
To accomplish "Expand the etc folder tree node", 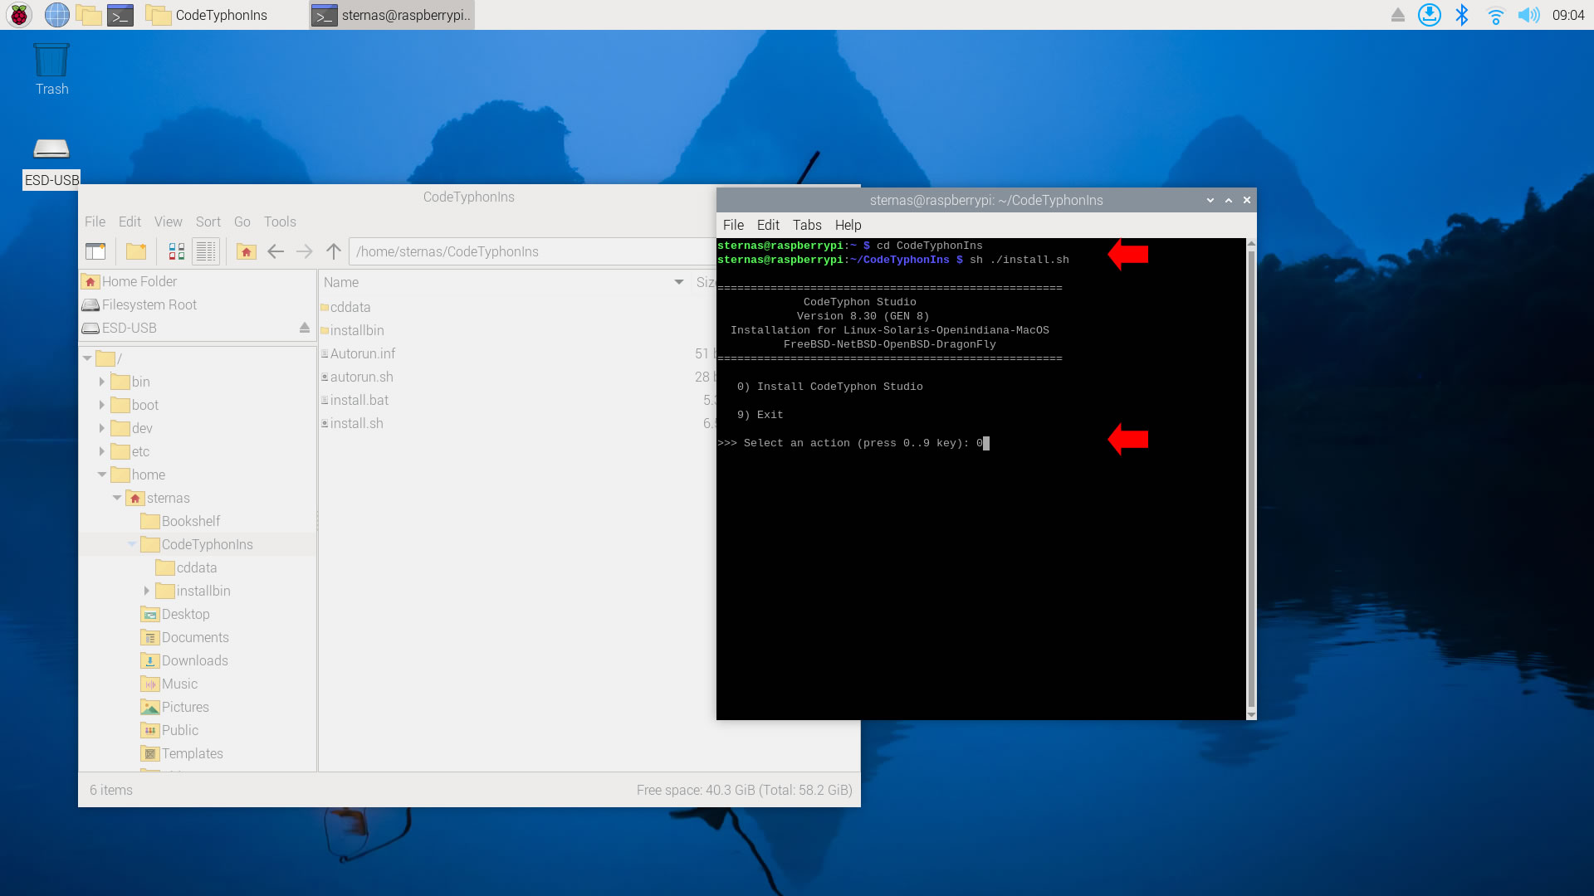I will 102,451.
